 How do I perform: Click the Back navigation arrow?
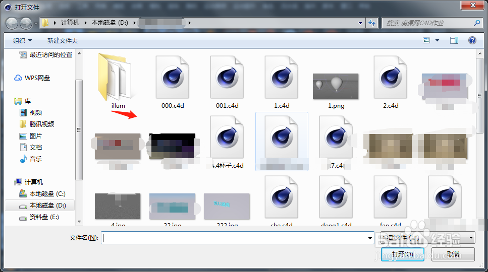point(12,23)
